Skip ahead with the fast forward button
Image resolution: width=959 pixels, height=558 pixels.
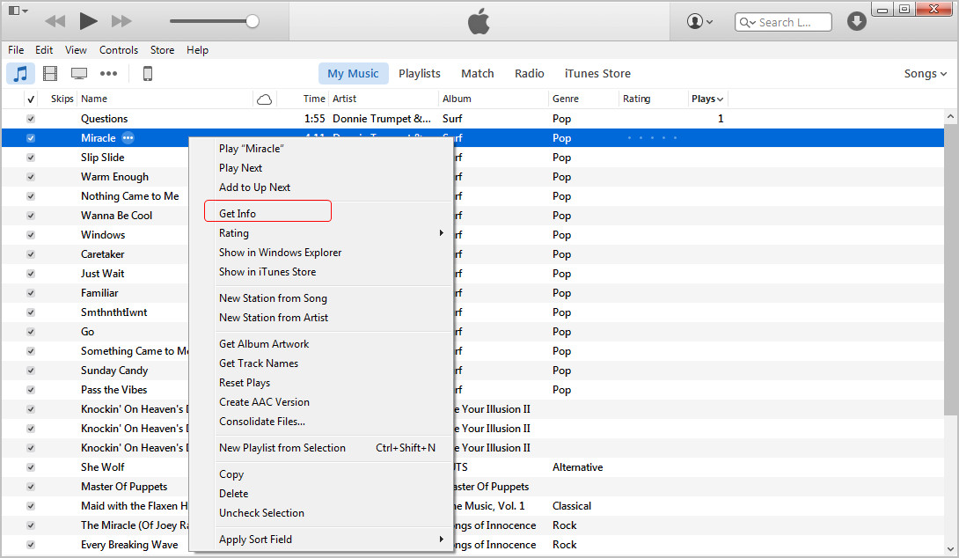click(121, 21)
